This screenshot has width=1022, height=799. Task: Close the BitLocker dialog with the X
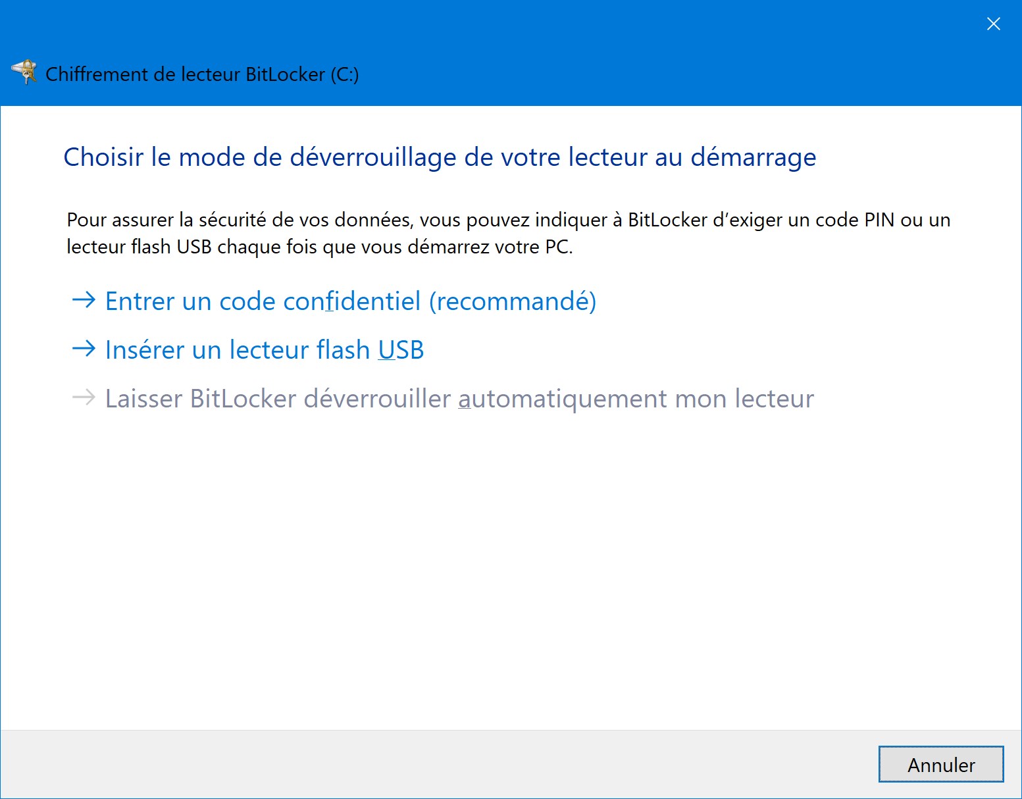994,24
